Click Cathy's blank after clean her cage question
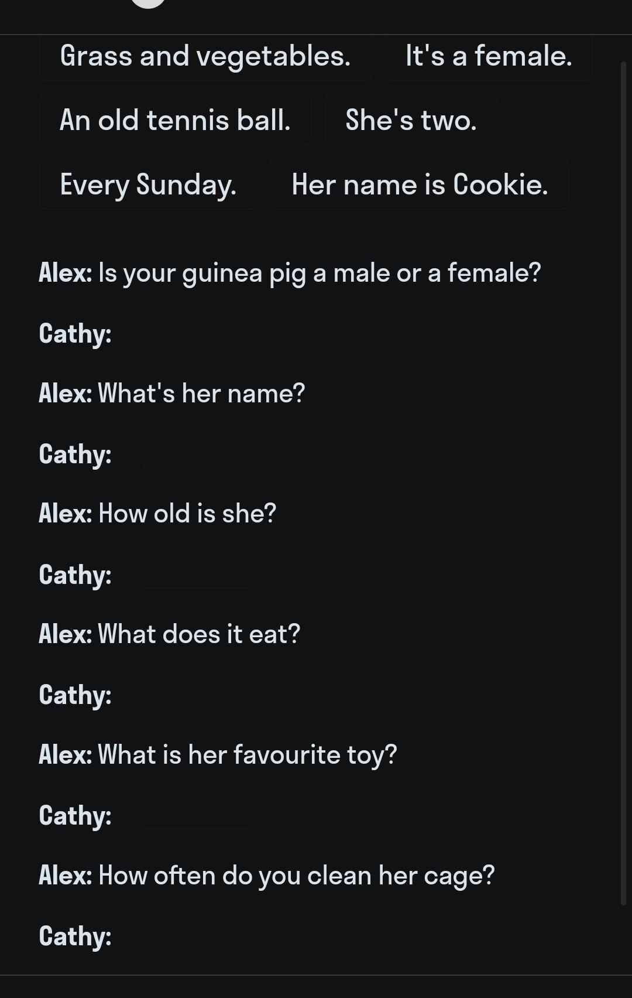 click(196, 937)
